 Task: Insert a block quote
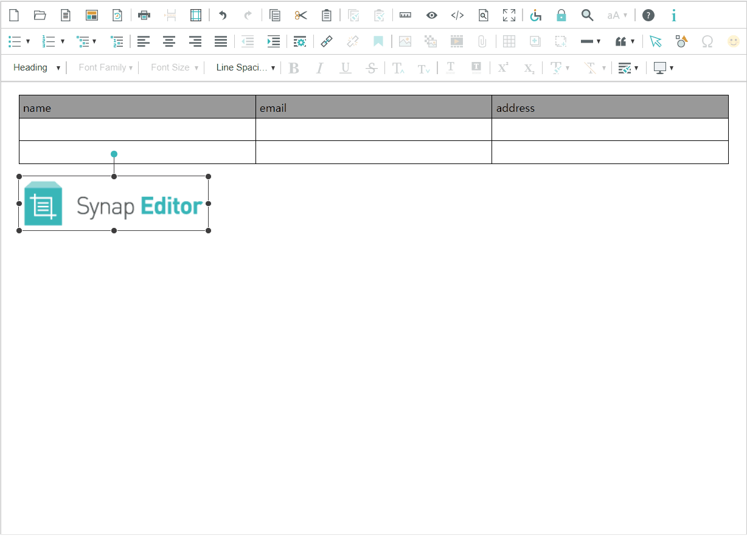(x=621, y=41)
